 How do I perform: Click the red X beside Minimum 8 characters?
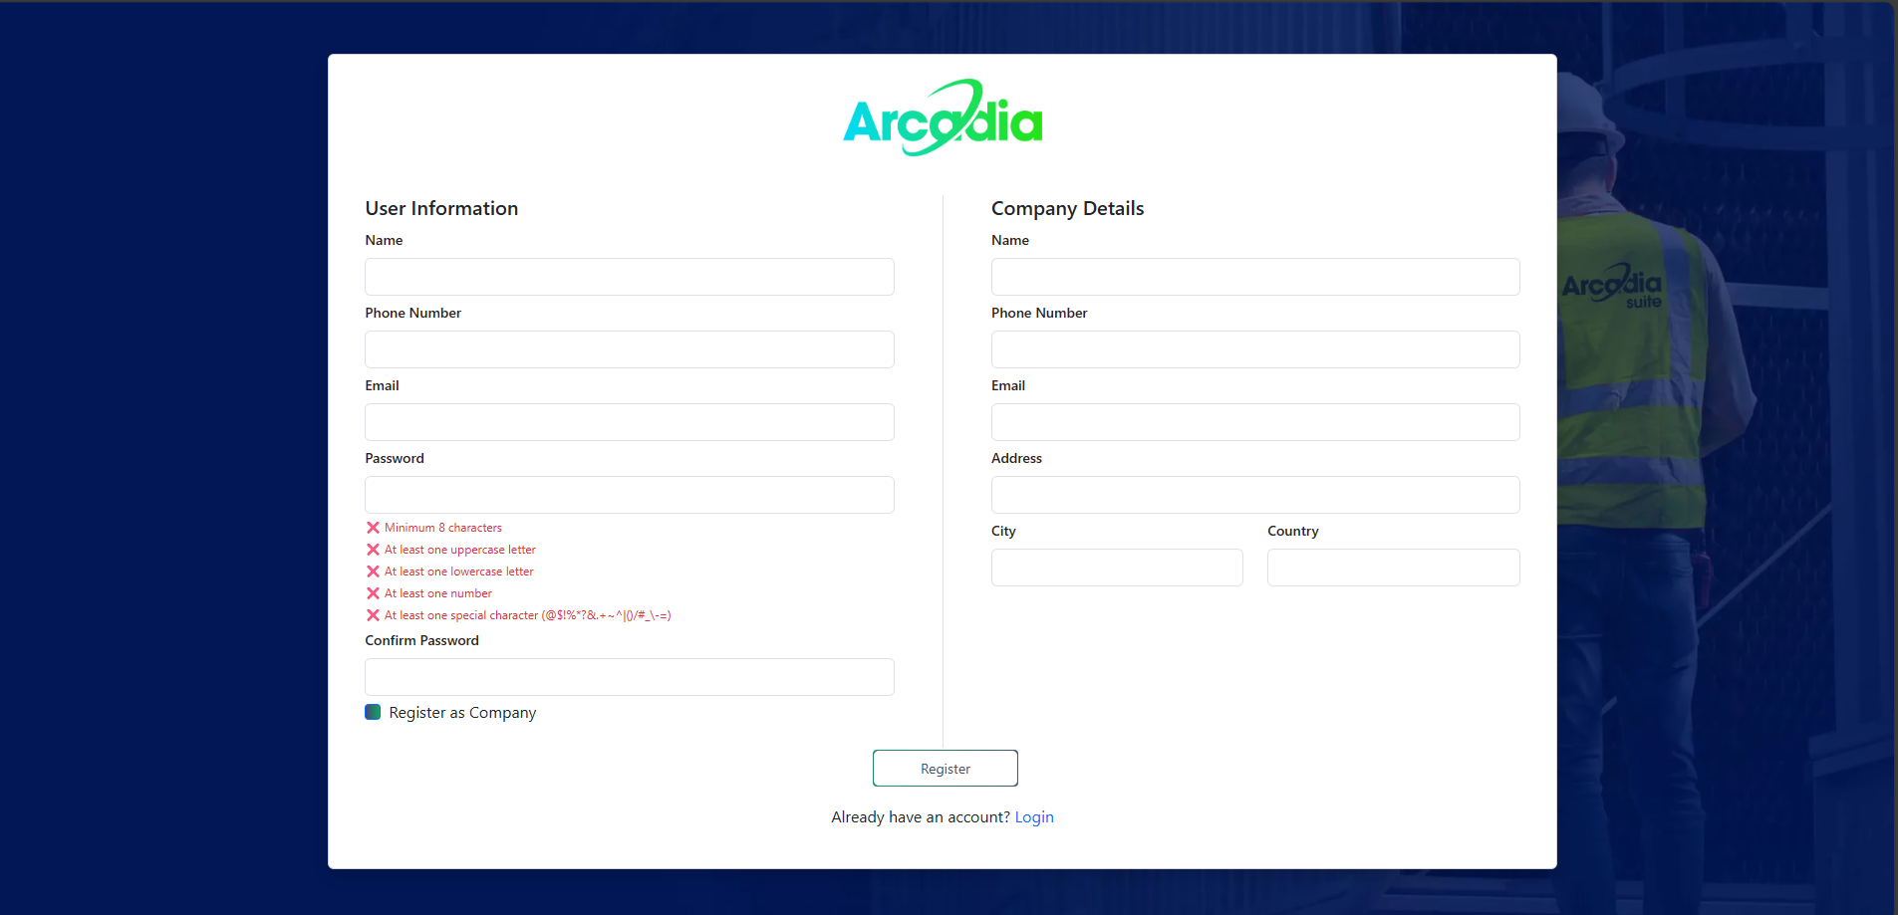pyautogui.click(x=373, y=528)
